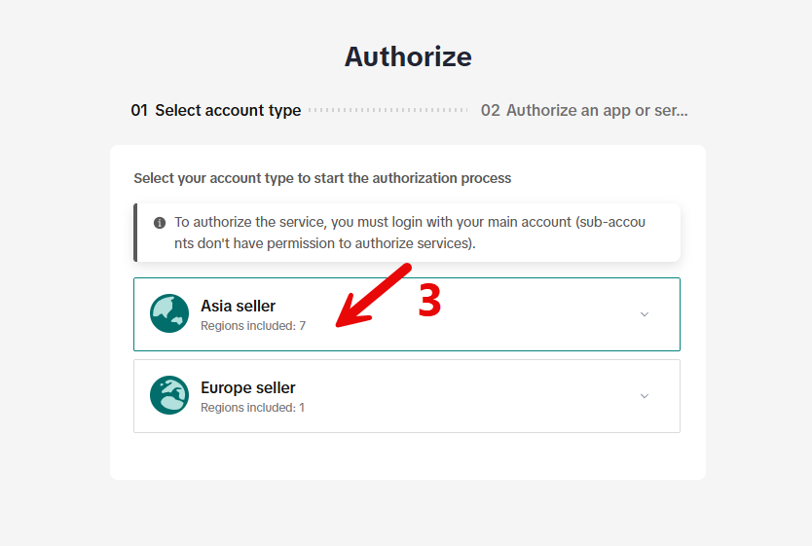812x546 pixels.
Task: Go to step 02 Authorize an app
Action: tap(584, 111)
